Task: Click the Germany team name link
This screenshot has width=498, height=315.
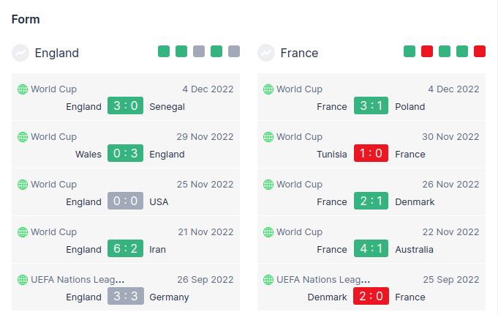Action: coord(169,297)
